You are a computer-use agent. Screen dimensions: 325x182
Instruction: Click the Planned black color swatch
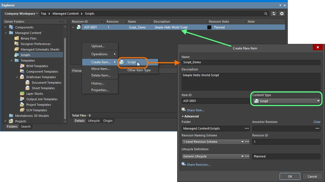pos(209,27)
